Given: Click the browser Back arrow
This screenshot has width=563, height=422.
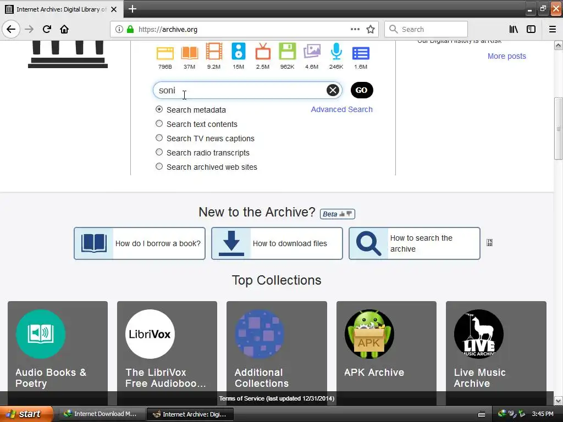Looking at the screenshot, I should 11,30.
